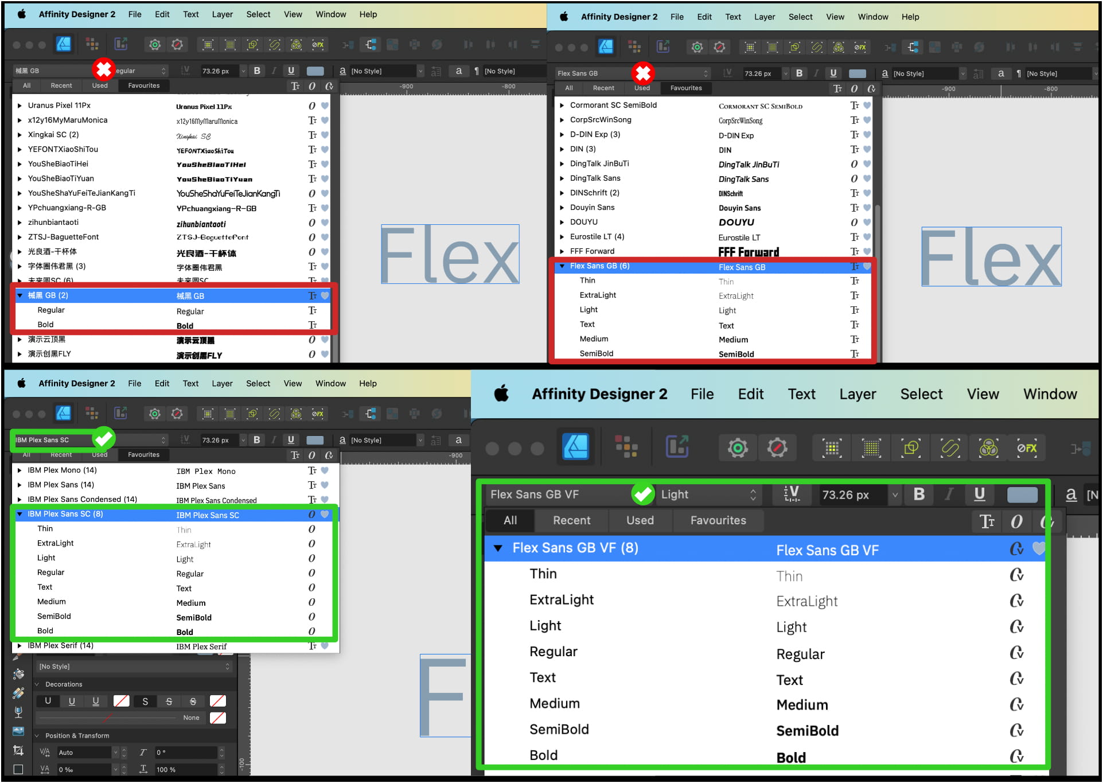Choose SemiBold style under Flex Sans GB VF

coord(559,729)
